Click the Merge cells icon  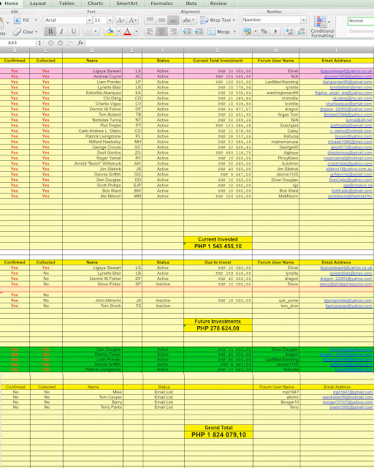coord(211,31)
